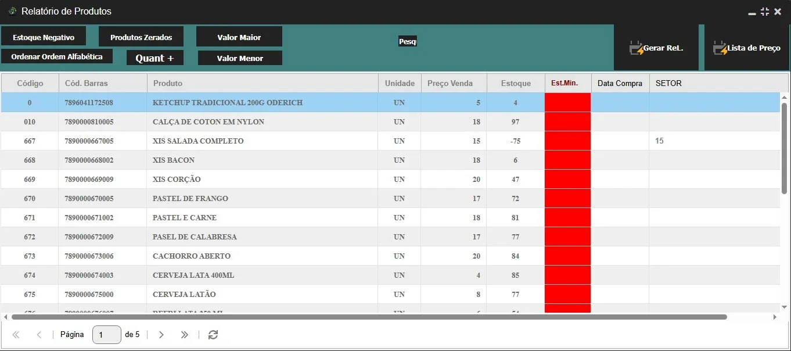Click red Est.Min. cell of CERVEJA LATÃO
This screenshot has height=351, width=791.
(x=568, y=294)
